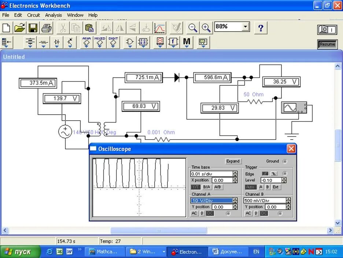This screenshot has width=343, height=258.
Task: Open the Favorites parts bin
Action: pos(6,42)
